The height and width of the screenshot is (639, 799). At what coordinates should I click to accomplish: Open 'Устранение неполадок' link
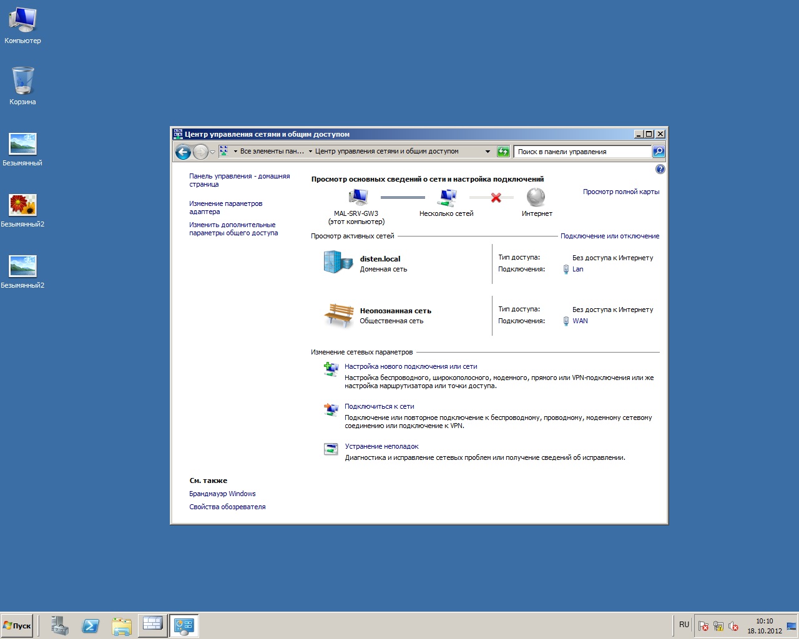pos(381,447)
